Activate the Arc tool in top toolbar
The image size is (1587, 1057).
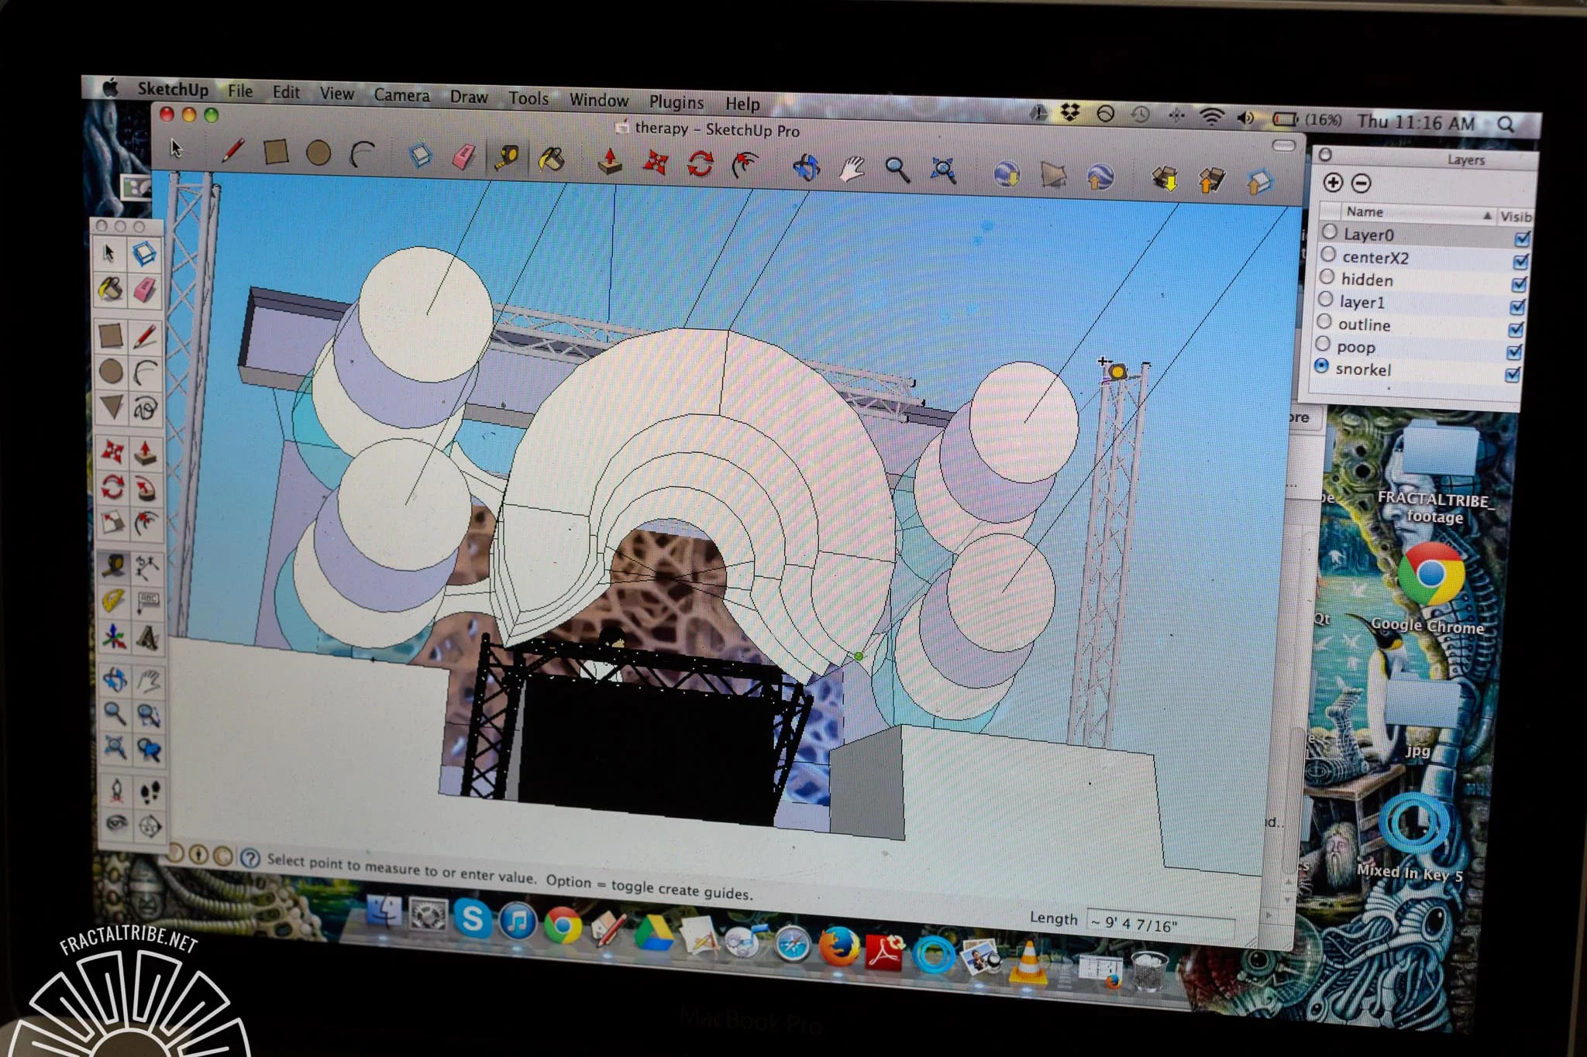362,155
